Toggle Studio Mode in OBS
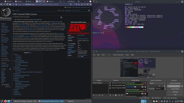 point(175,89)
